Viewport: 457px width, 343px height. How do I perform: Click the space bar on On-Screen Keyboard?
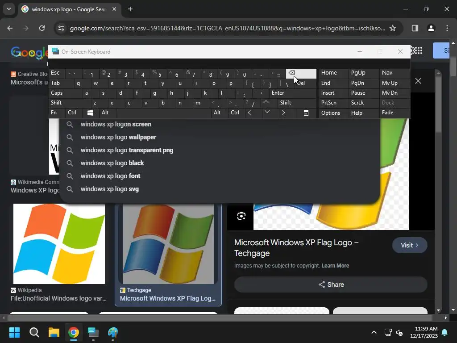tap(163, 113)
